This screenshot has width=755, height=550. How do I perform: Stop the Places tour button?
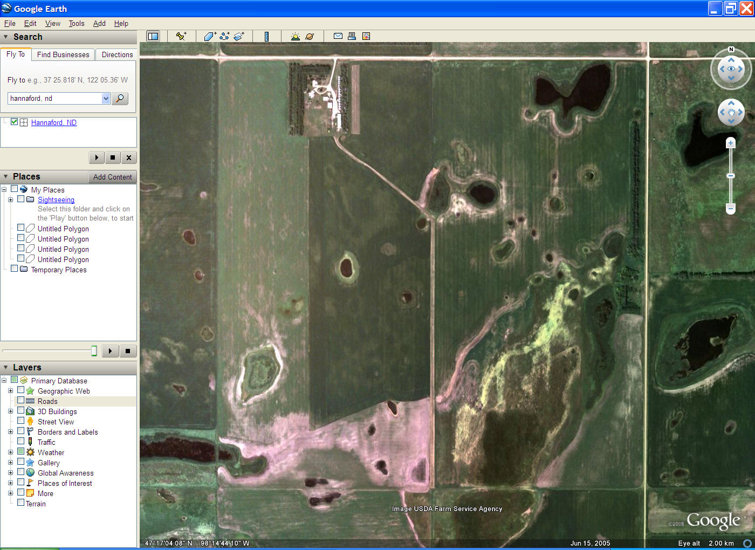tap(128, 351)
